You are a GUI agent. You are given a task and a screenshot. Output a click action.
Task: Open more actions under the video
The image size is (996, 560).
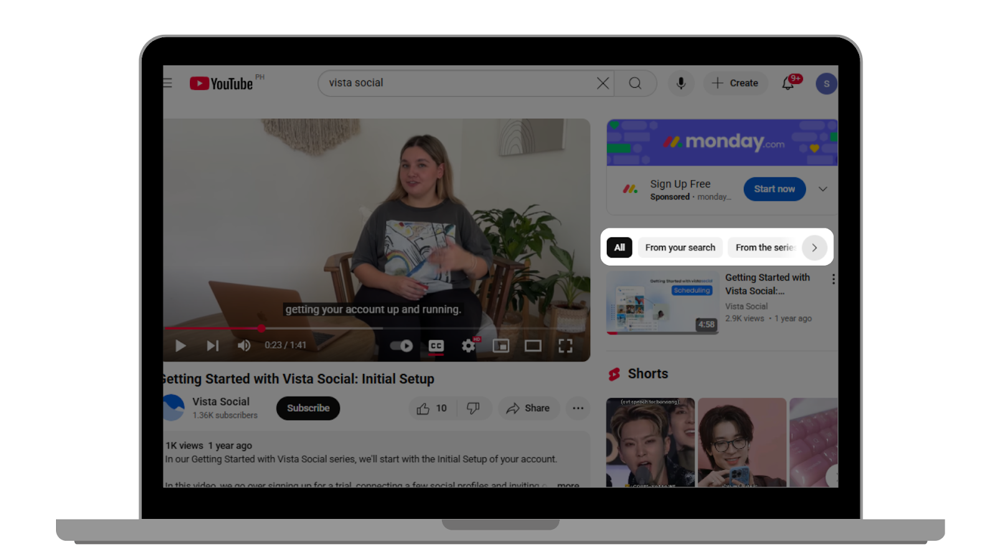578,408
